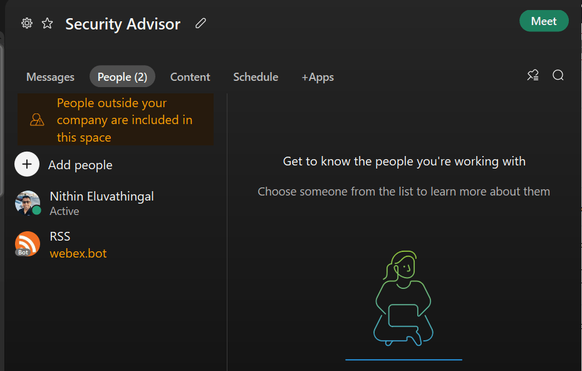This screenshot has width=582, height=371.
Task: Select the name Nithin Eluvathingal in people list
Action: tap(101, 196)
